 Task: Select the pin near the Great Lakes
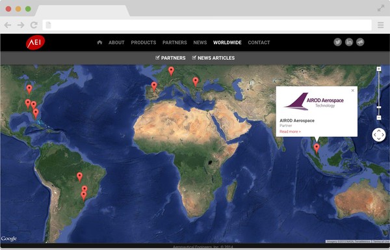click(x=29, y=89)
